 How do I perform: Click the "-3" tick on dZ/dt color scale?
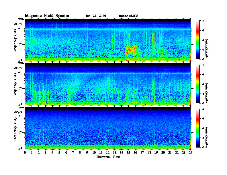coord(203,118)
